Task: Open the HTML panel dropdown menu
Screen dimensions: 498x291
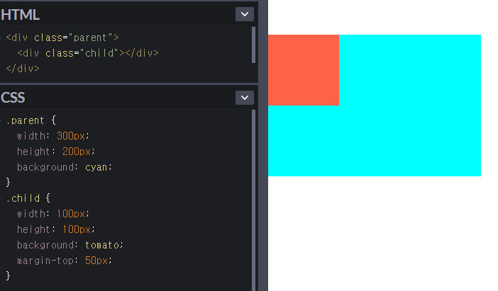Action: click(245, 14)
